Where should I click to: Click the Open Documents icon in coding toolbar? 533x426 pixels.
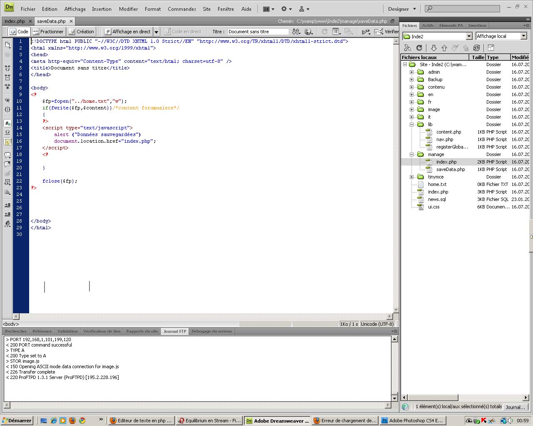7,45
